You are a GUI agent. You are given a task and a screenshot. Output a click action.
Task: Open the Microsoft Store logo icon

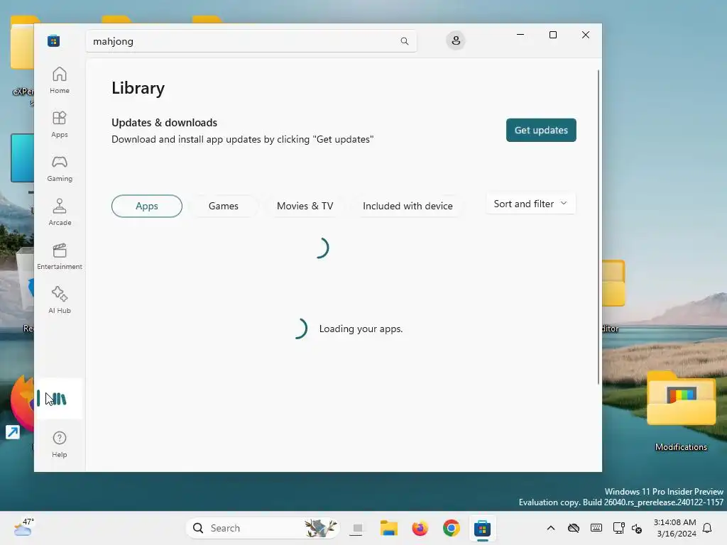(53, 41)
